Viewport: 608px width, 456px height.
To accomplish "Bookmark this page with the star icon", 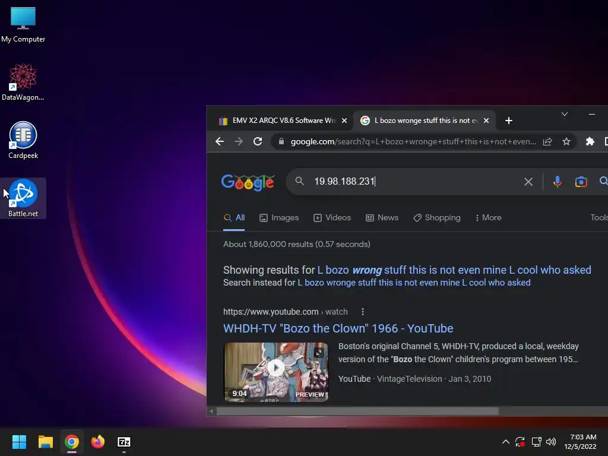I will (566, 141).
